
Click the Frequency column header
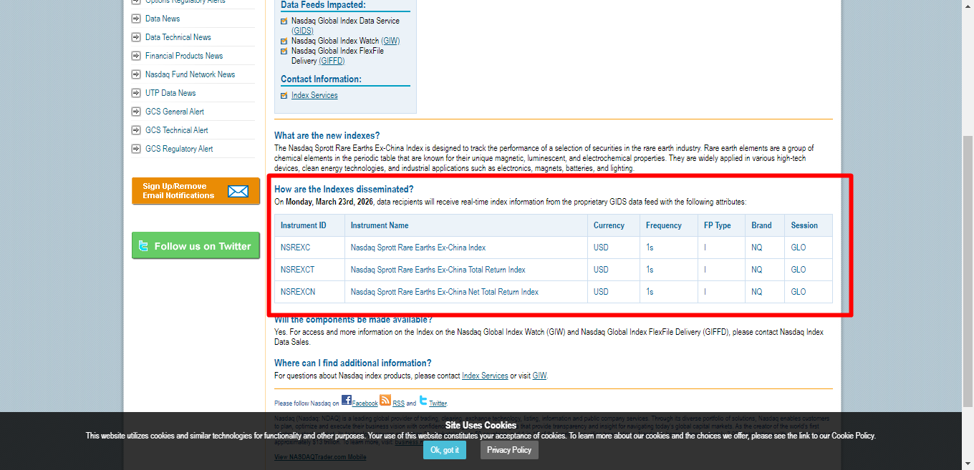click(669, 225)
